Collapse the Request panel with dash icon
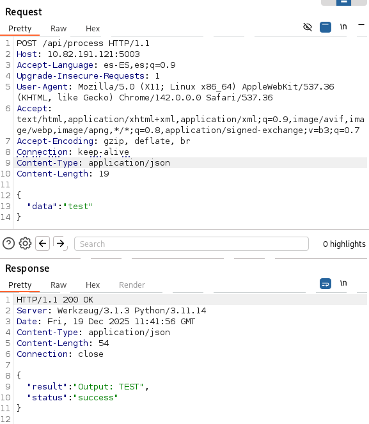The height and width of the screenshot is (424, 369). pyautogui.click(x=361, y=25)
